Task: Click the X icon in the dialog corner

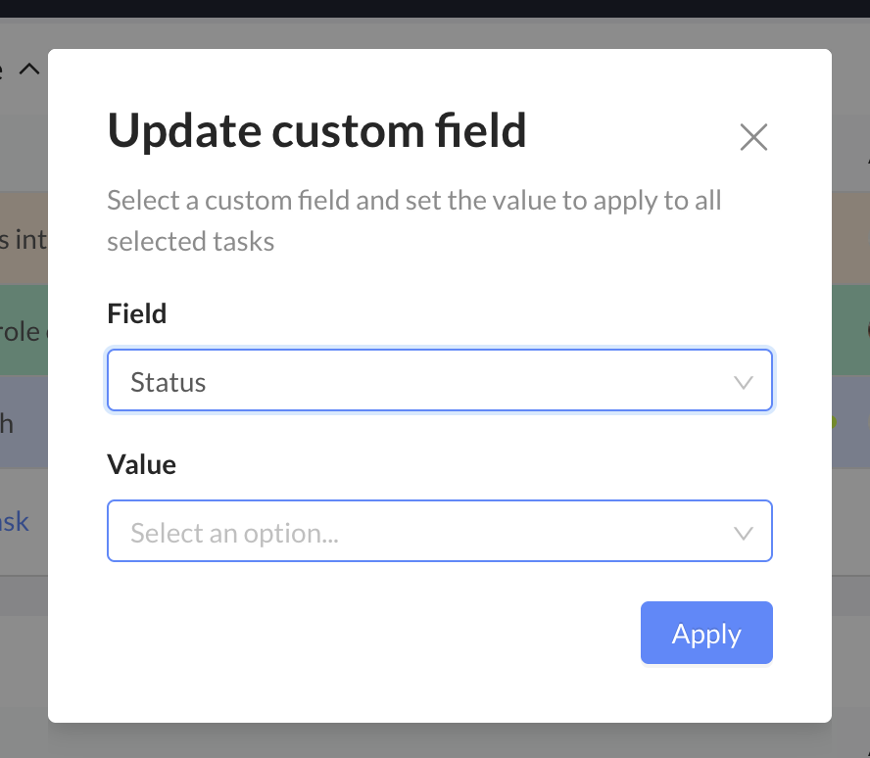Action: pyautogui.click(x=753, y=137)
